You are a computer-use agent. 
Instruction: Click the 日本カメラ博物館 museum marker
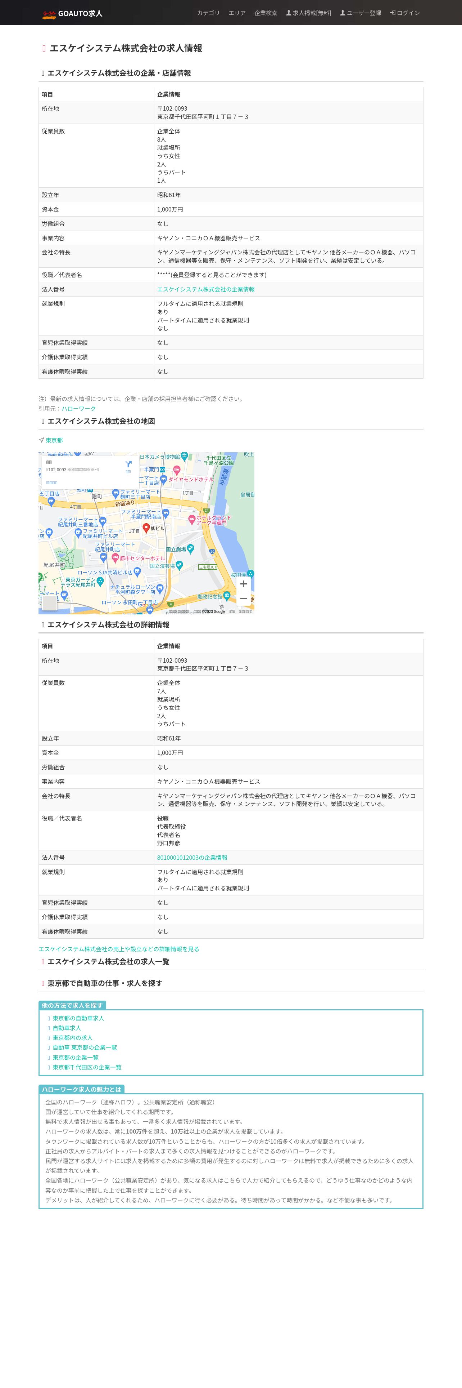click(x=185, y=456)
